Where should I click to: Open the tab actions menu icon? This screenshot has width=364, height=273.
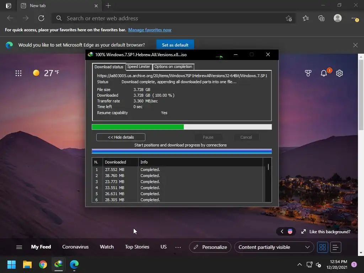(x=9, y=6)
